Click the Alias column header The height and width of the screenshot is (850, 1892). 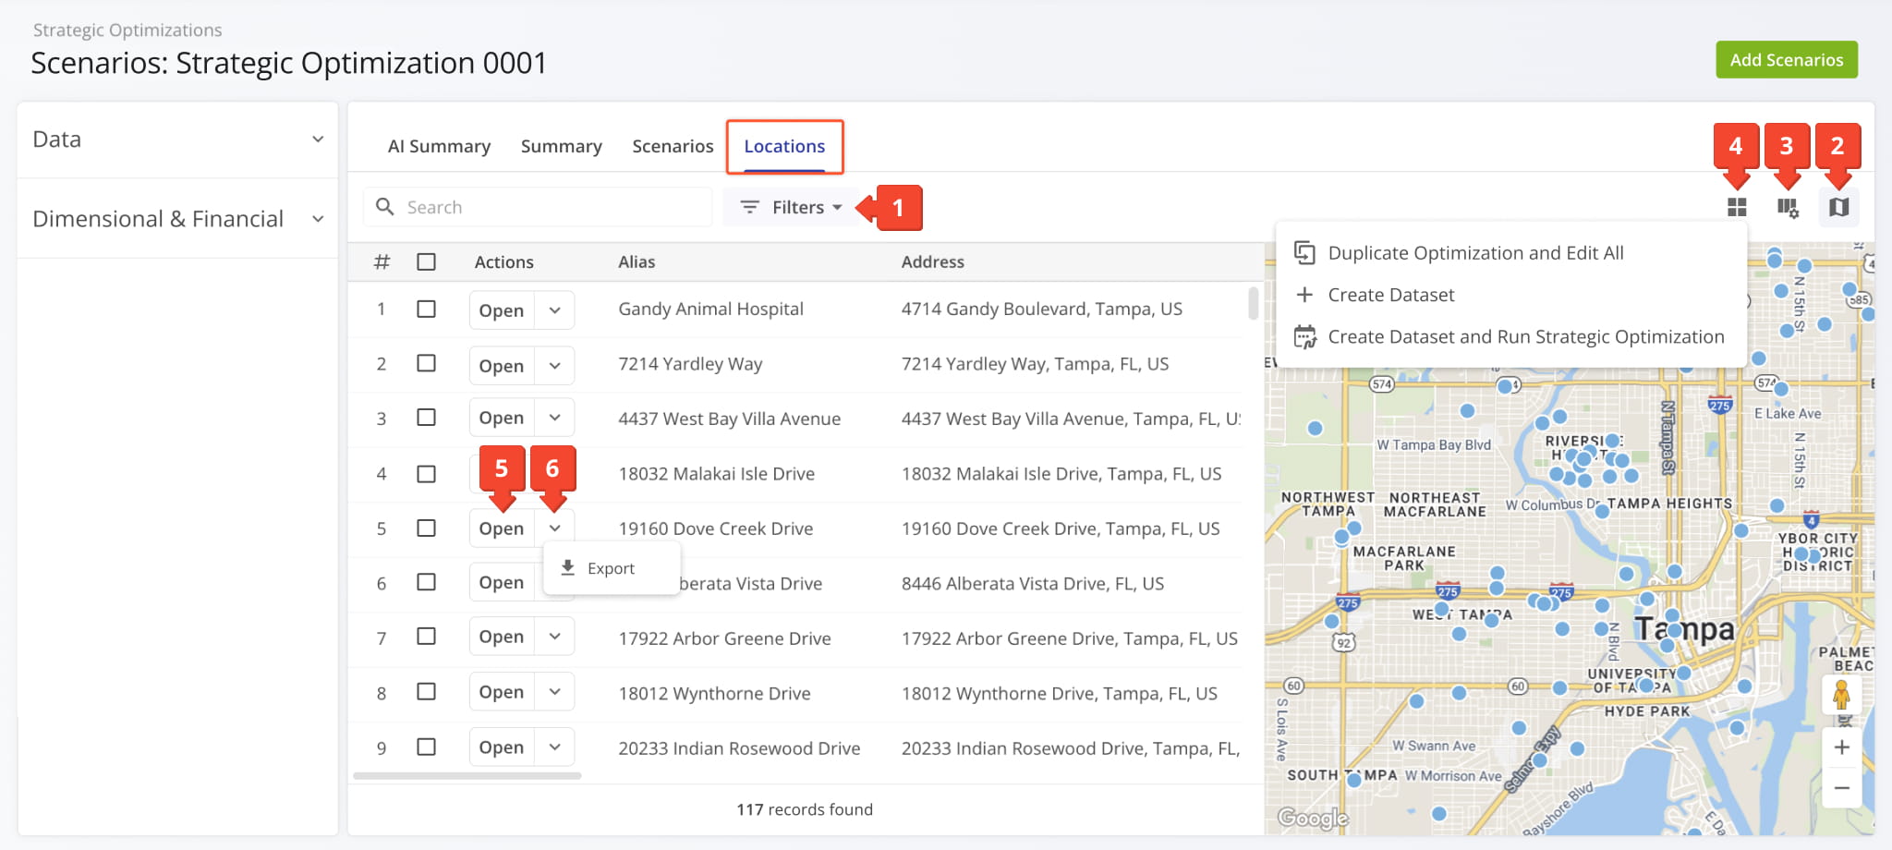click(637, 261)
